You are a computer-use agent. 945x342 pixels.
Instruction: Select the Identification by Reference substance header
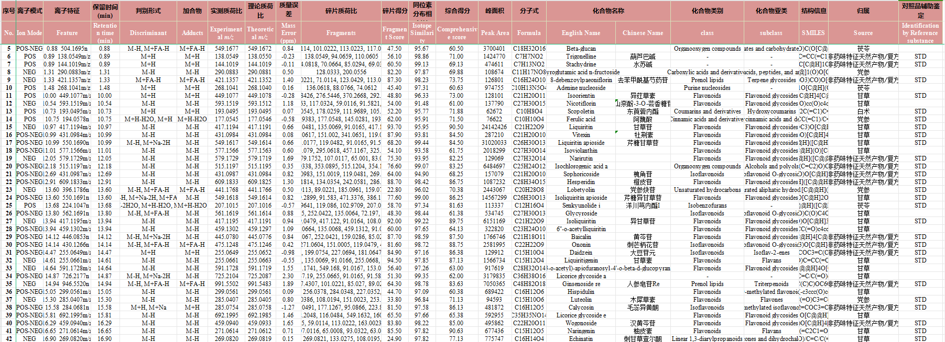(920, 32)
